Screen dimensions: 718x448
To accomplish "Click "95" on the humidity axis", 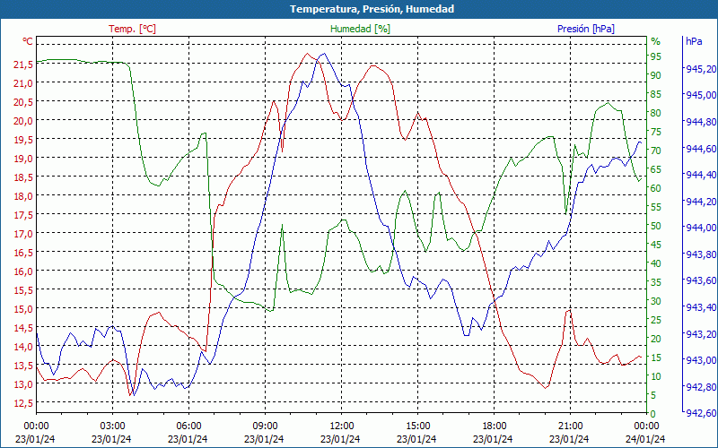I will pos(656,56).
